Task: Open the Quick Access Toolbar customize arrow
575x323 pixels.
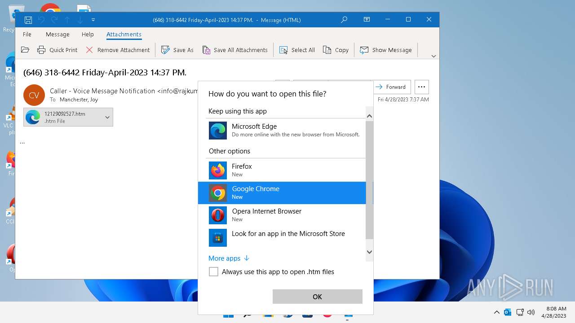Action: tap(93, 20)
